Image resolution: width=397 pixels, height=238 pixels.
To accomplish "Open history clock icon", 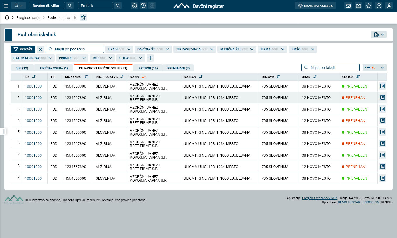I will pyautogui.click(x=143, y=6).
